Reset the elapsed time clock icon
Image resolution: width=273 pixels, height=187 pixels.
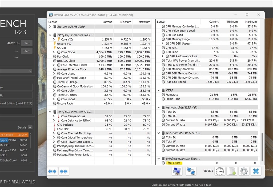(x=220, y=171)
